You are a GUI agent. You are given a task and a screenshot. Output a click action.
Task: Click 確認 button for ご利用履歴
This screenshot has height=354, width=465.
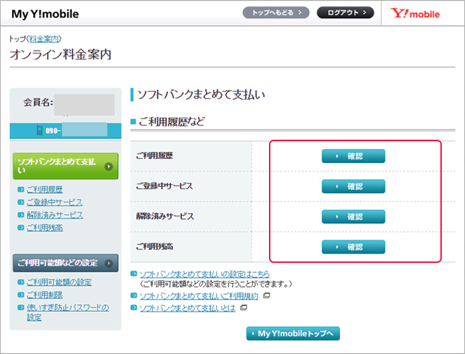(353, 156)
